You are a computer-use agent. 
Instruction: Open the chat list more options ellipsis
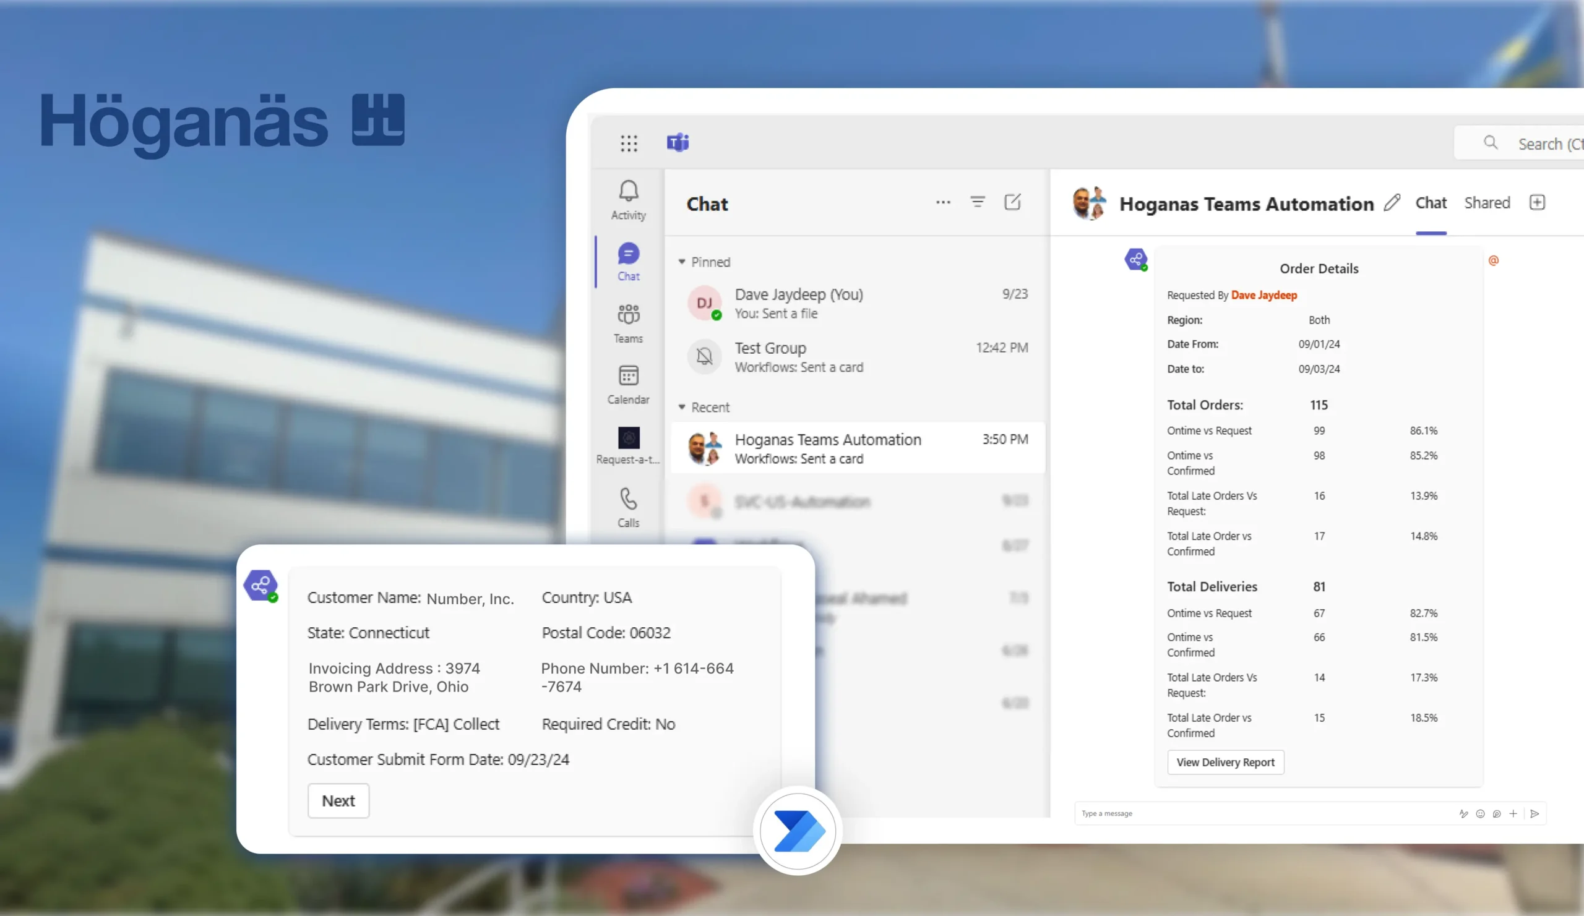point(943,202)
